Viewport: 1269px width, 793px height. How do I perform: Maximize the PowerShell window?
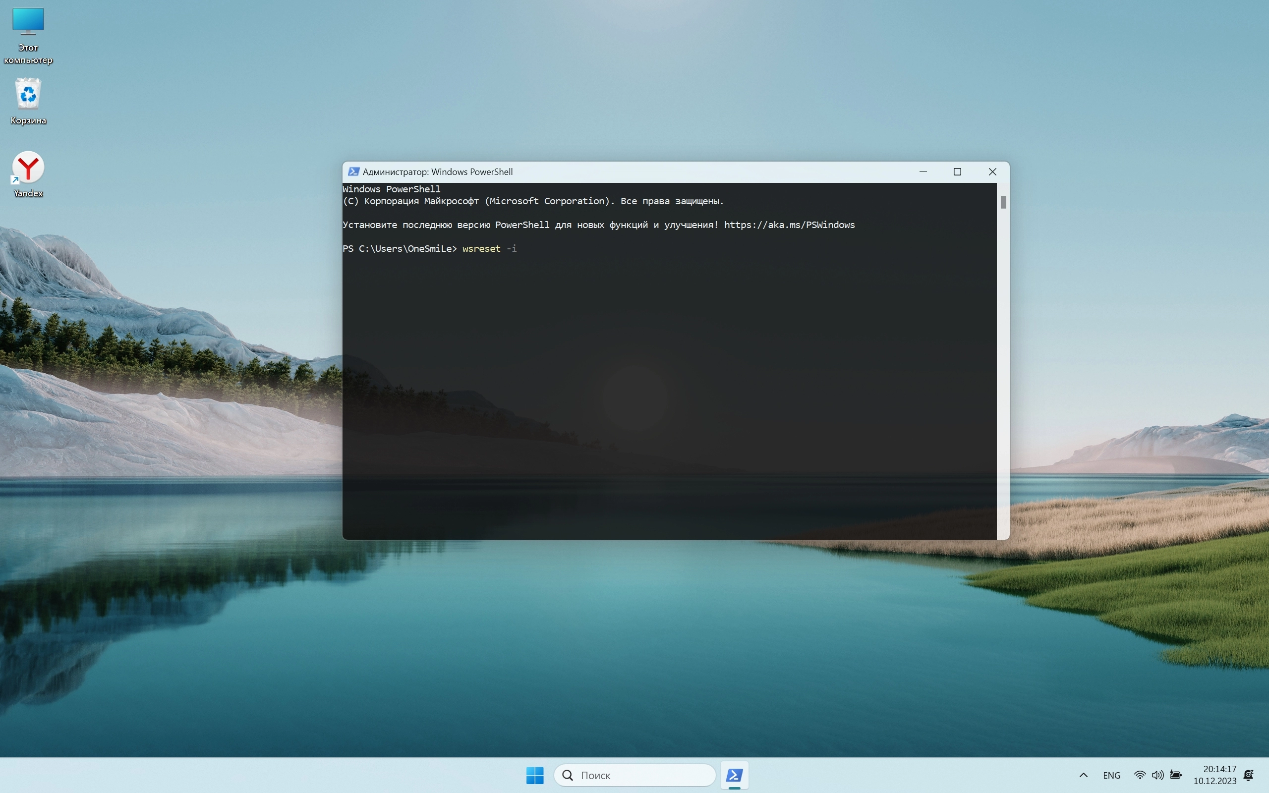(957, 171)
